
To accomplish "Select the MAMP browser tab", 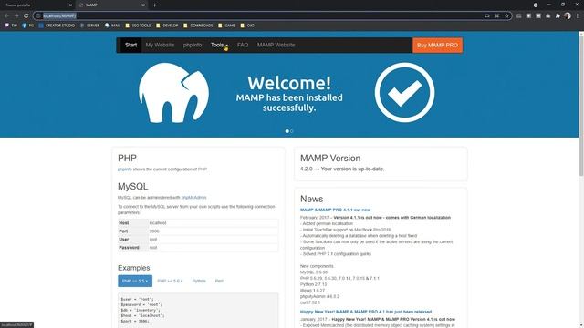I will tap(111, 5).
